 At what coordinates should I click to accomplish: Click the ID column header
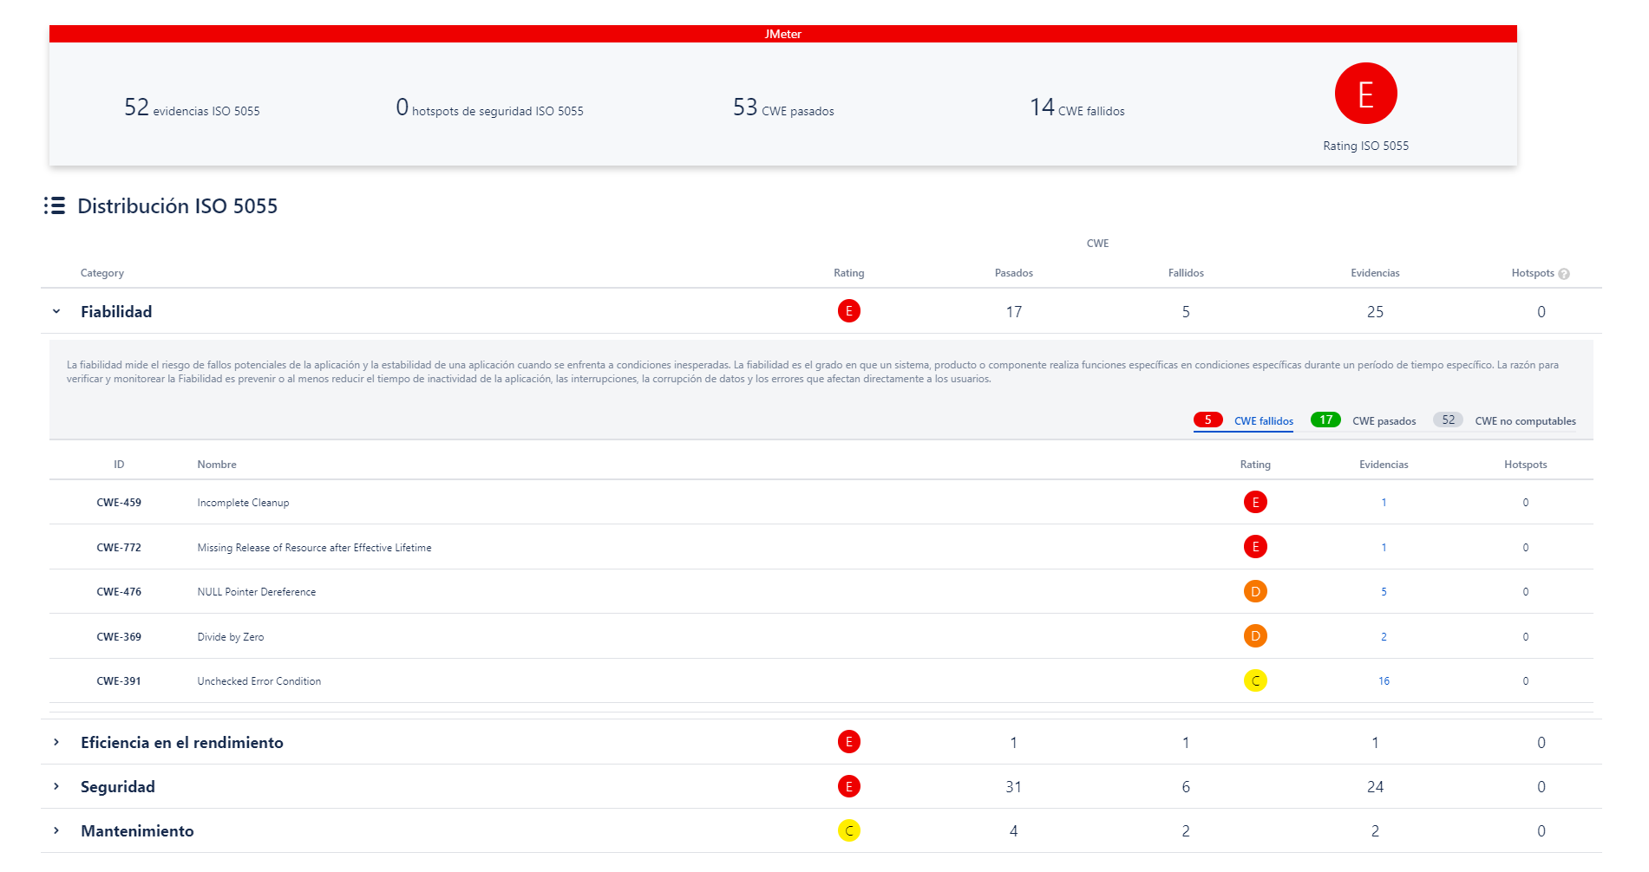pyautogui.click(x=119, y=465)
